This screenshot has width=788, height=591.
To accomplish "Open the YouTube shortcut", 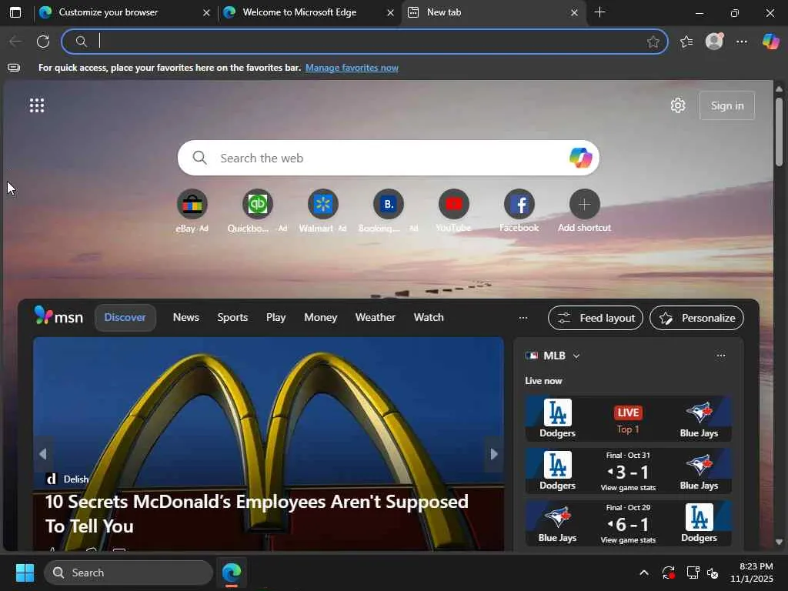I will [453, 204].
